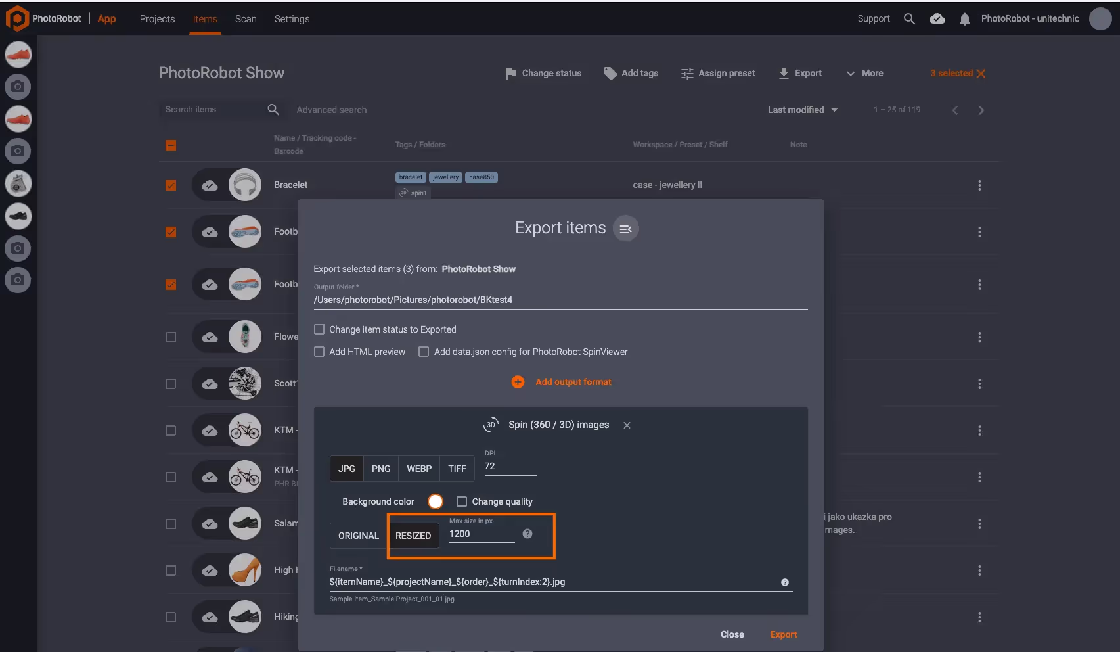
Task: Click the bracelet tag chip
Action: click(411, 177)
